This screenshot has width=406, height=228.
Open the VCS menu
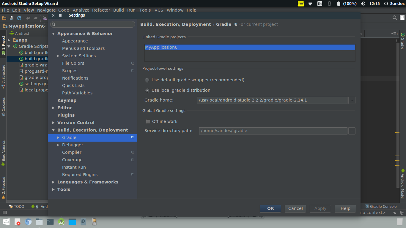(159, 10)
